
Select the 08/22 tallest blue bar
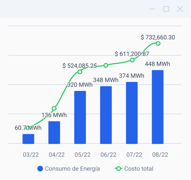[158, 107]
